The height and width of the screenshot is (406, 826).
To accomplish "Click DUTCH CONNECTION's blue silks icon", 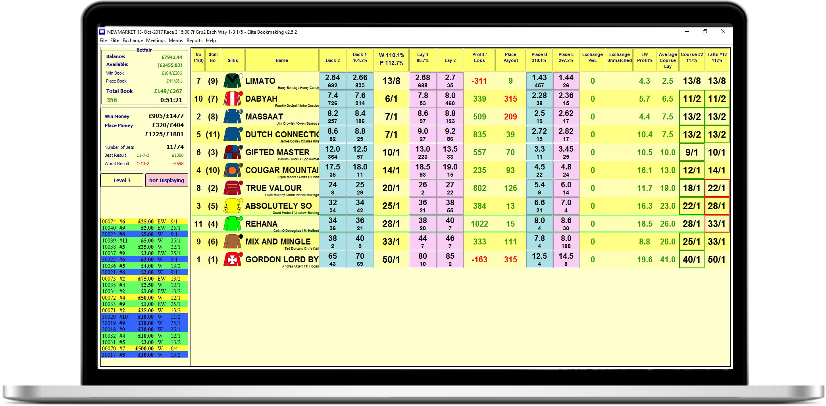I will click(x=233, y=134).
